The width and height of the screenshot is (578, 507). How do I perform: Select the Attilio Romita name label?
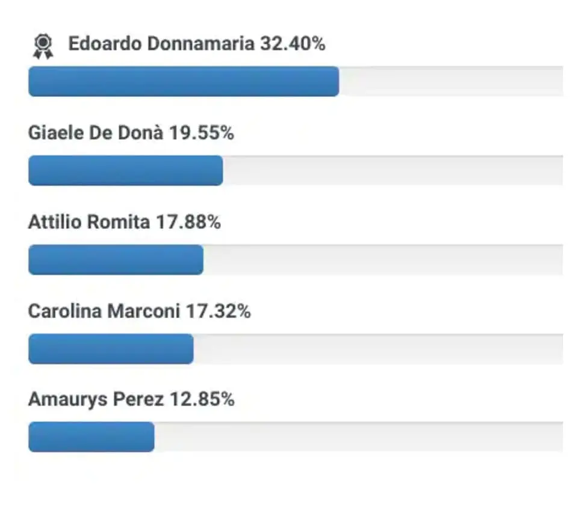pyautogui.click(x=89, y=223)
